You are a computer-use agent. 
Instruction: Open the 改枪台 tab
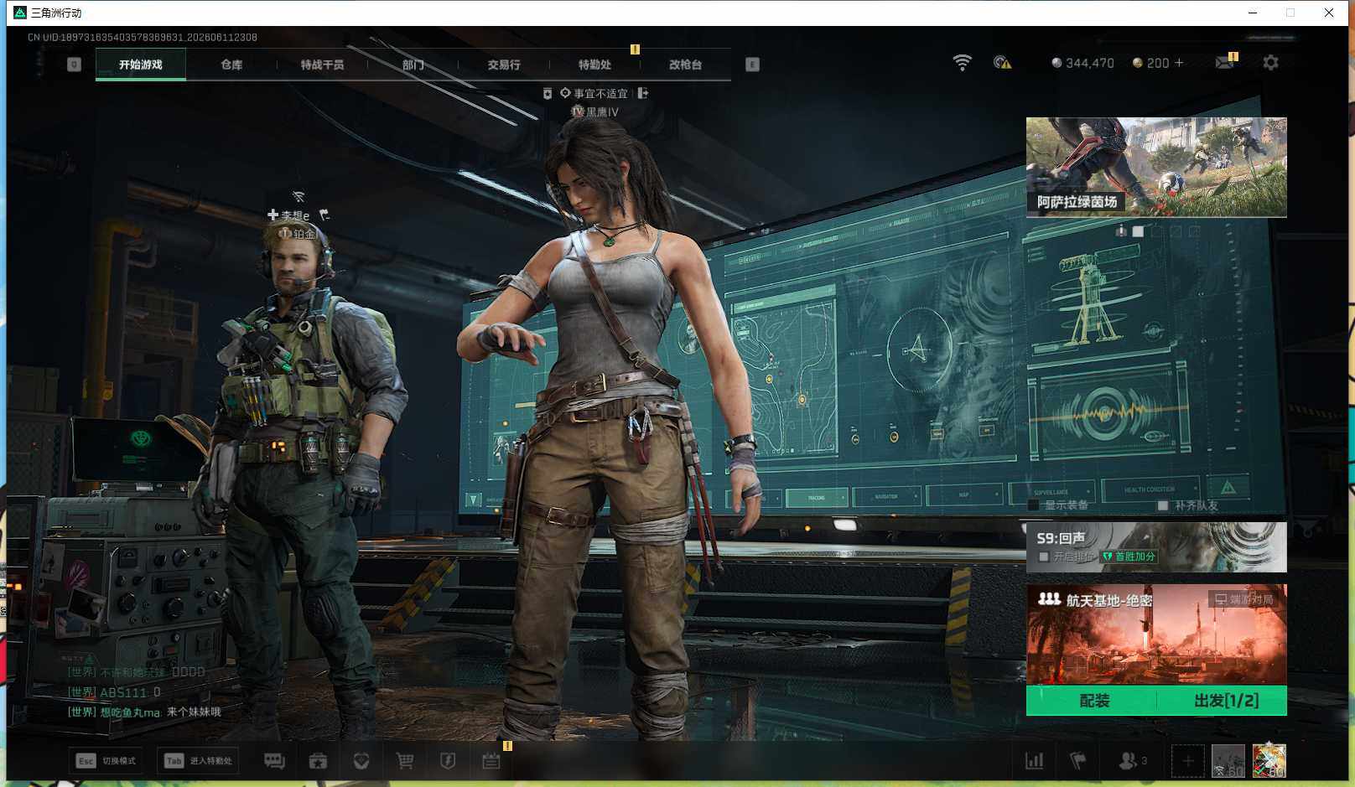click(685, 65)
